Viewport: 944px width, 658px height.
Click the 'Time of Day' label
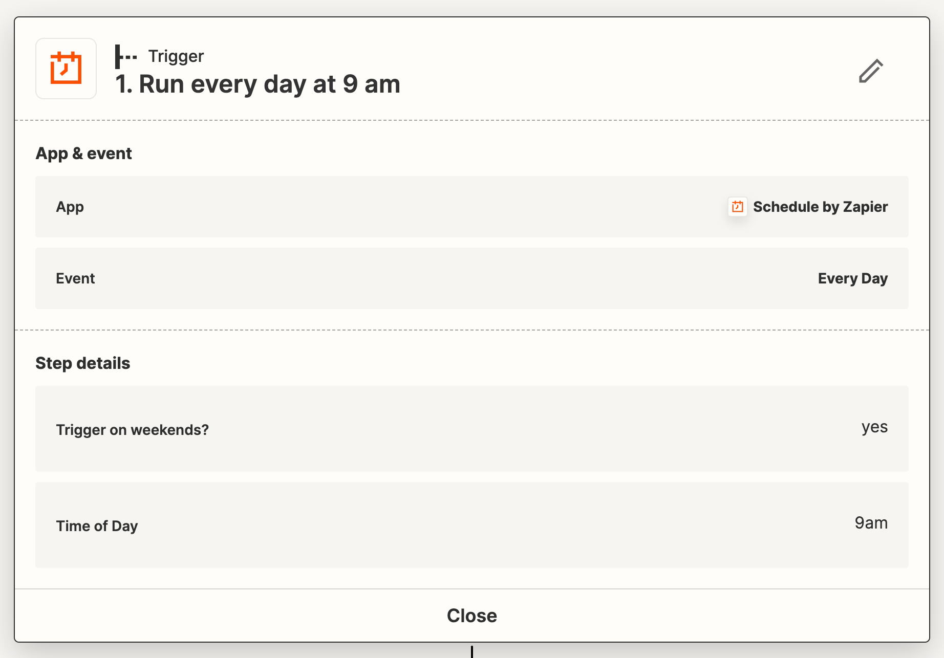[97, 526]
